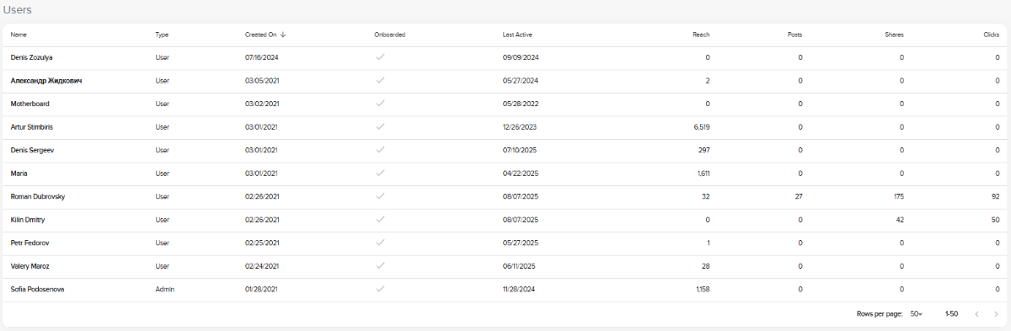Viewport: 1011px width, 331px height.
Task: Click created date 07/16/2024
Action: click(x=261, y=57)
